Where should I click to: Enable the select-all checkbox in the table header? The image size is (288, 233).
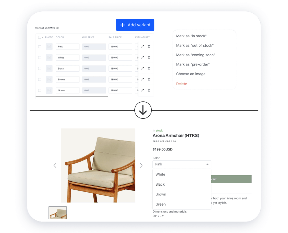(39, 37)
